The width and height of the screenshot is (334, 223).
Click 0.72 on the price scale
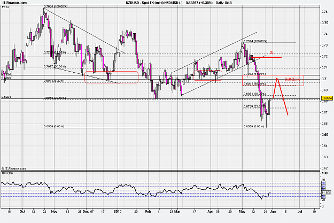(324, 56)
